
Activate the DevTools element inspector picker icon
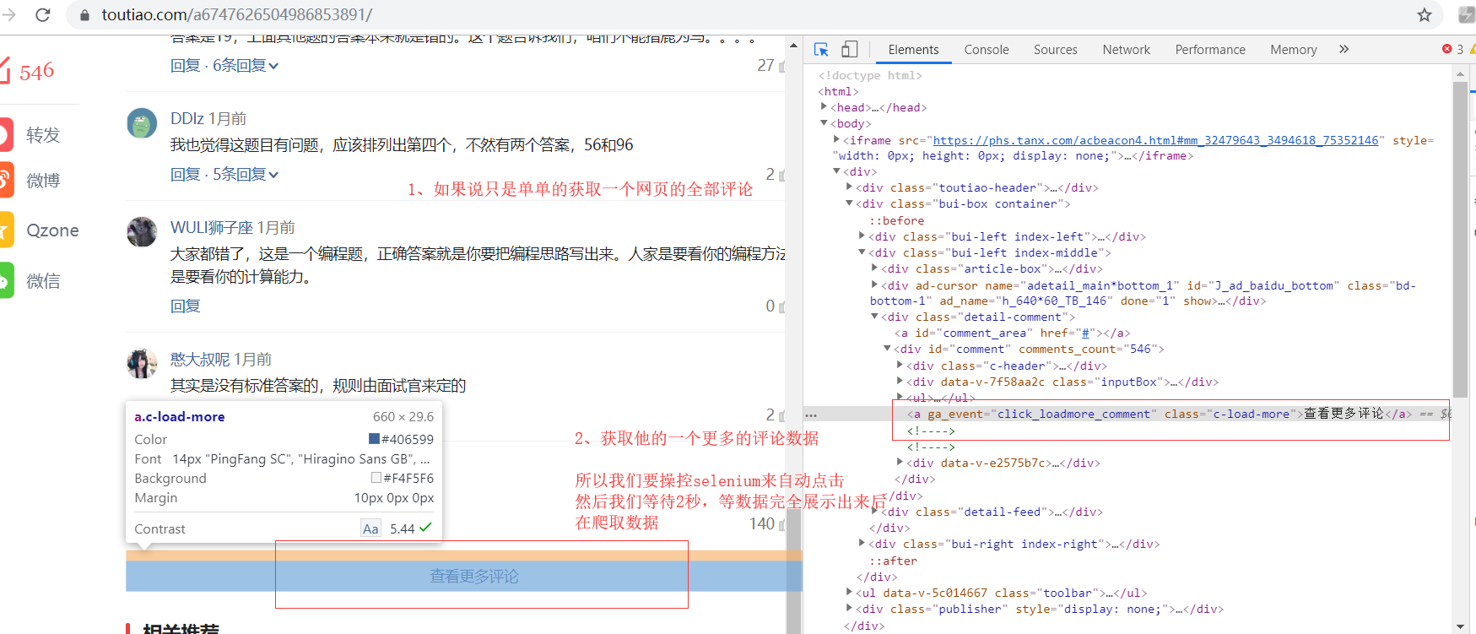pyautogui.click(x=821, y=50)
